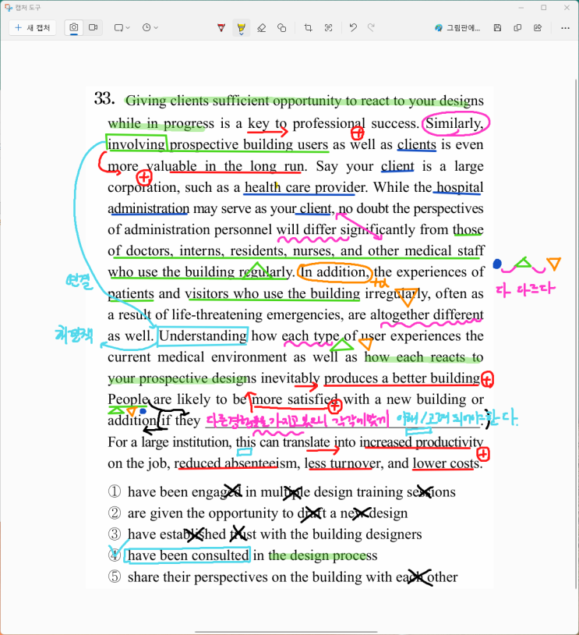Open the capture in 그림판 (Paint)

457,27
